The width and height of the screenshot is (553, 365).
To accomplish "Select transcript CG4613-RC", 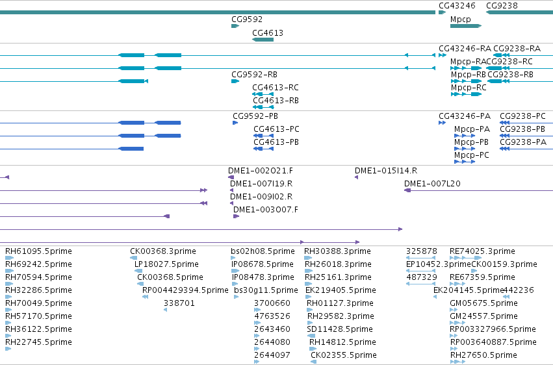I will [263, 94].
